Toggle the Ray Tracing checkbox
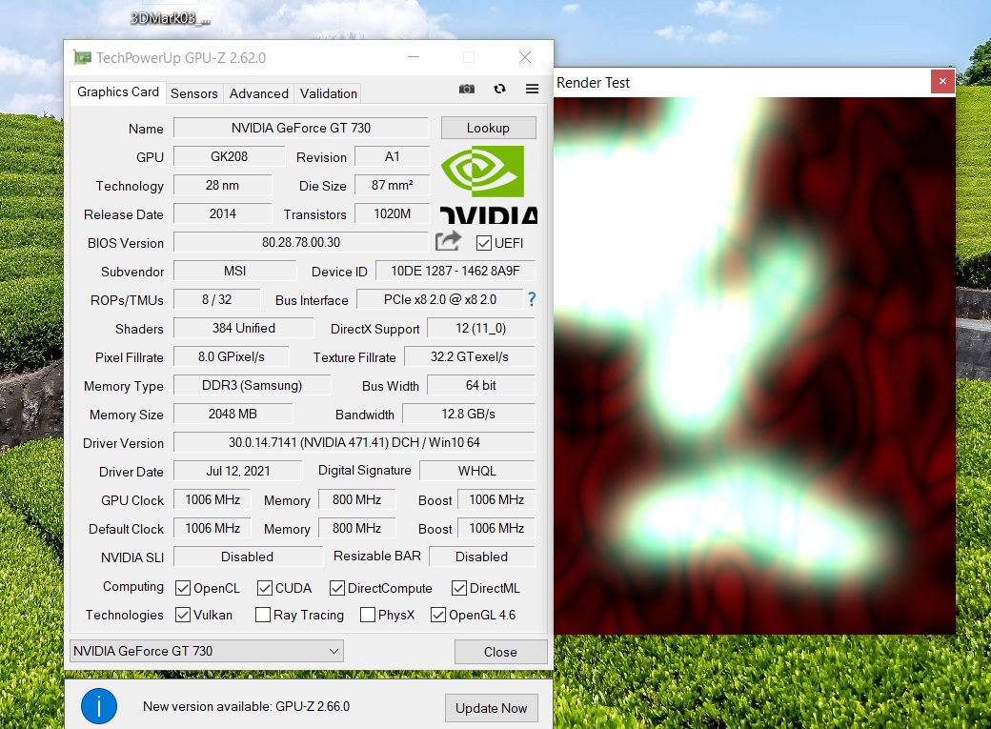This screenshot has width=991, height=729. (263, 615)
